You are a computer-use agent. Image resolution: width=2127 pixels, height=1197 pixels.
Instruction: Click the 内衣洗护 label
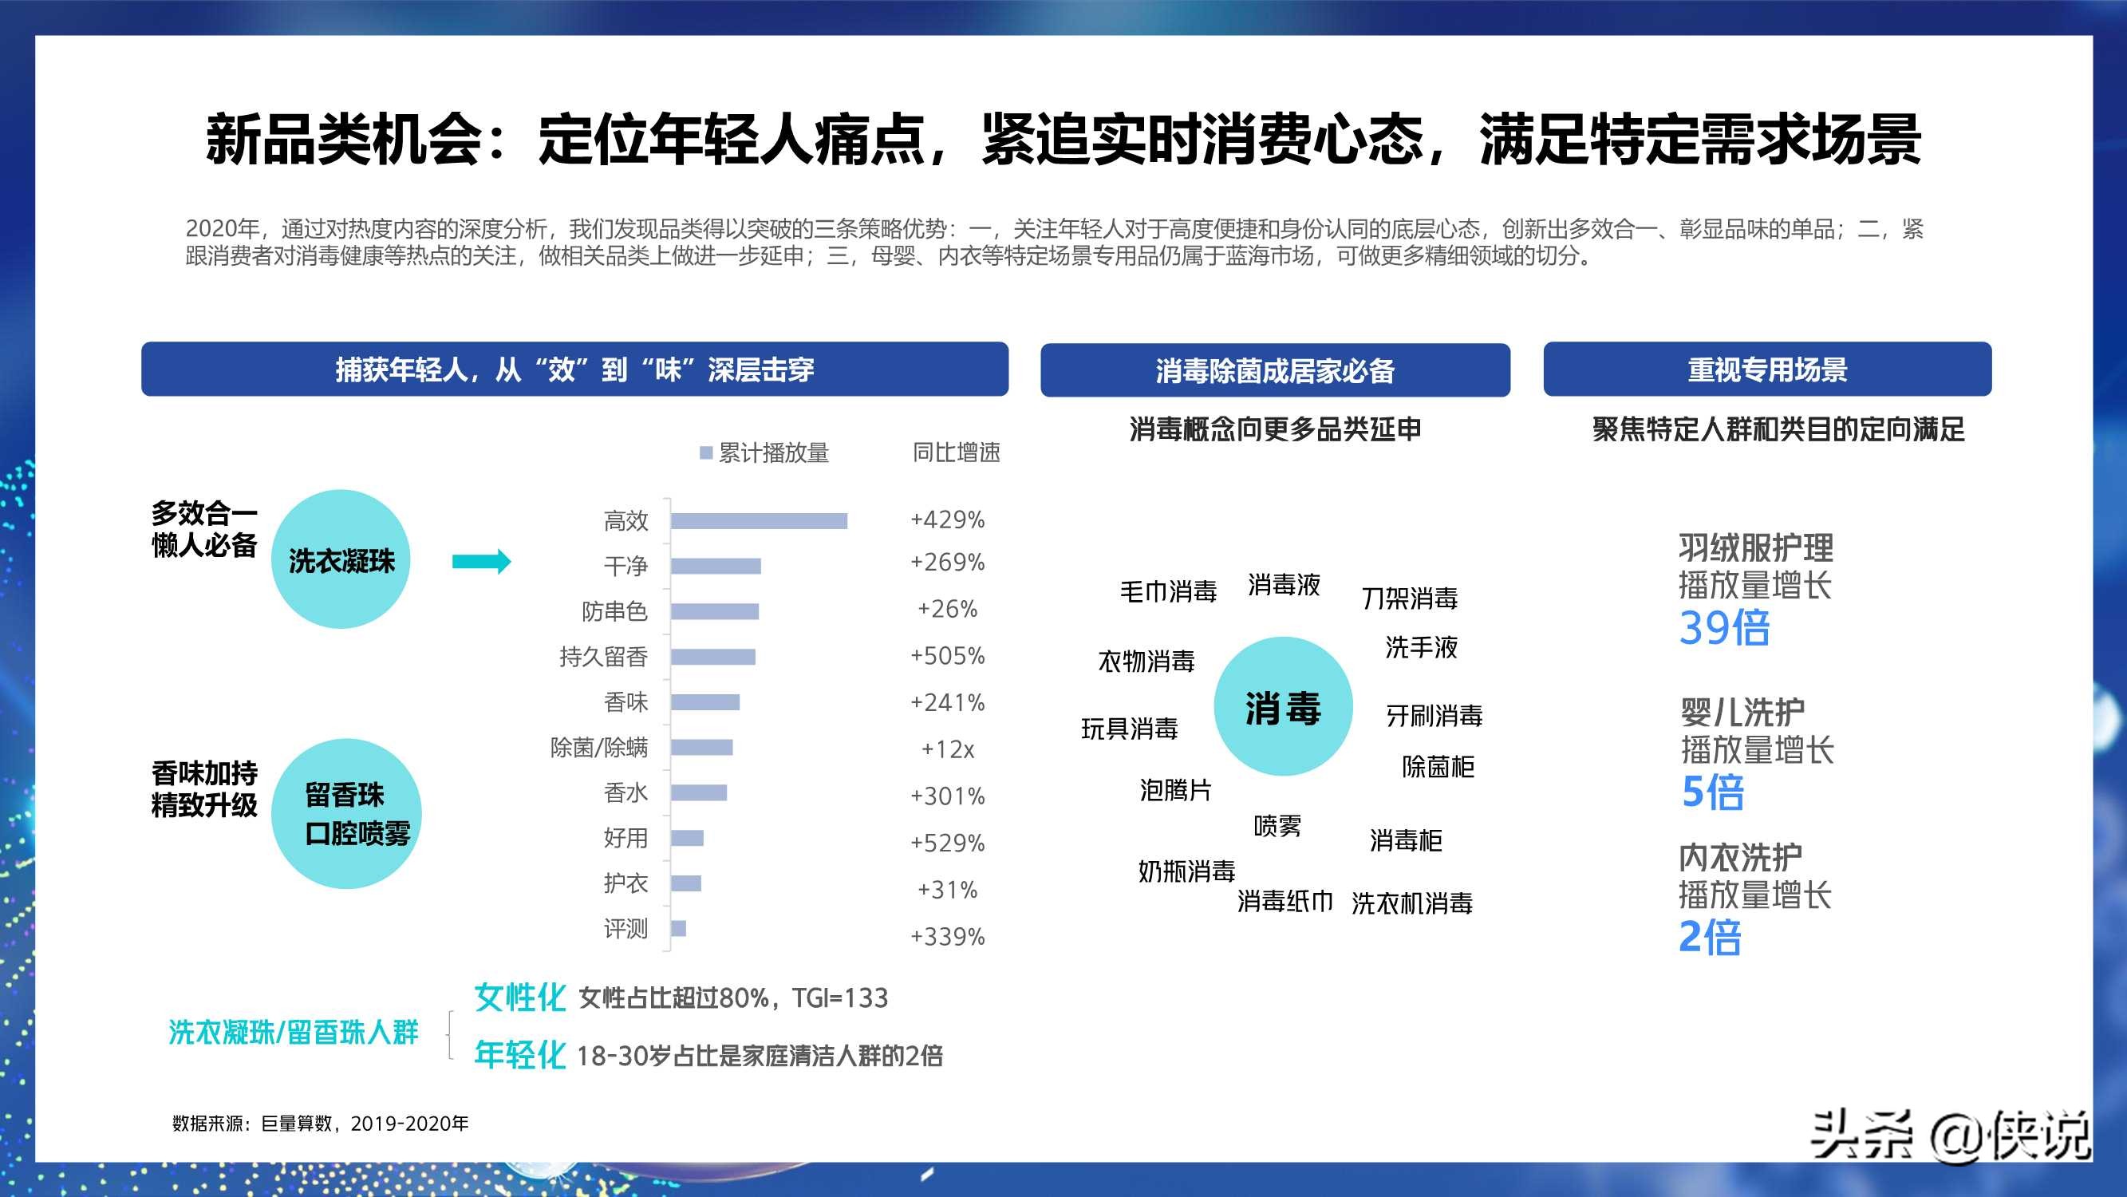tap(1740, 858)
